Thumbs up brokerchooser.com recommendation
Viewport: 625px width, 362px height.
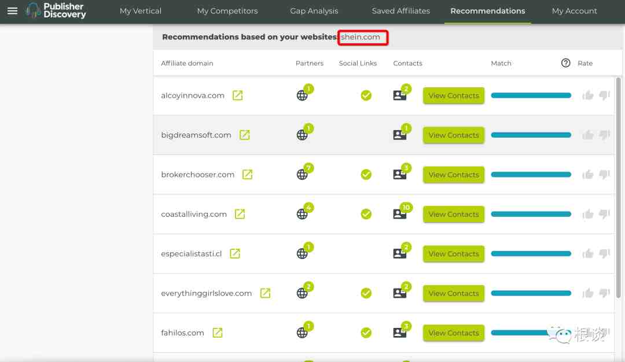588,174
